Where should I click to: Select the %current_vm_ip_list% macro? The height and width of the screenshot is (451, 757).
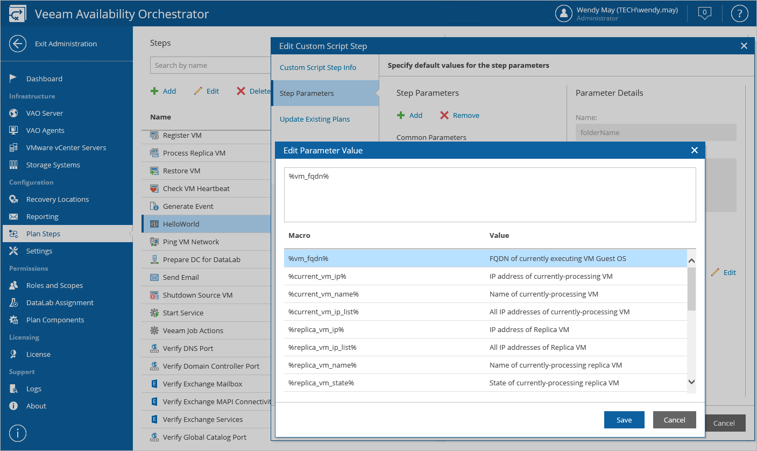[x=485, y=312]
